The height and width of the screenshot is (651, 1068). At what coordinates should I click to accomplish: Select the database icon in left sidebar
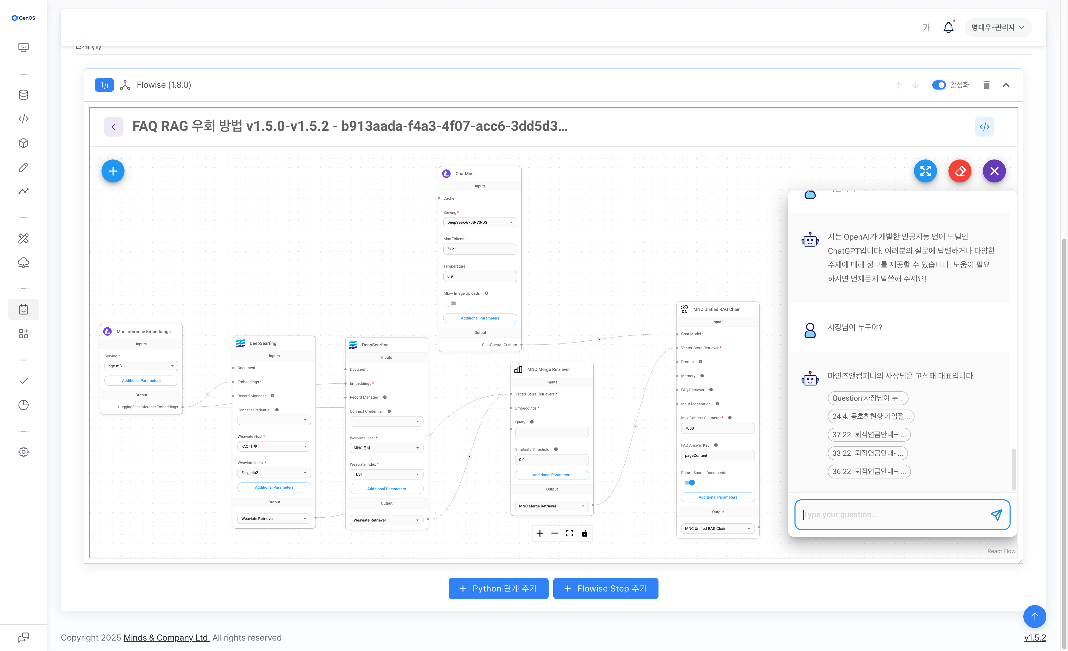click(23, 95)
